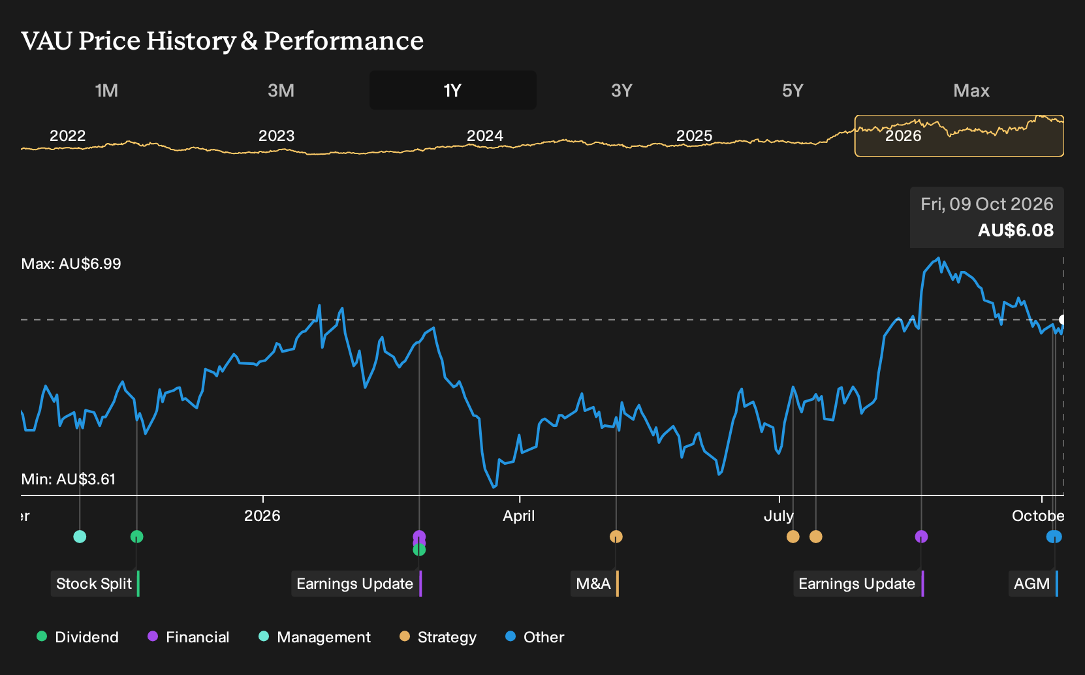Select the 1Y time range tab
1085x675 pixels.
tap(453, 90)
